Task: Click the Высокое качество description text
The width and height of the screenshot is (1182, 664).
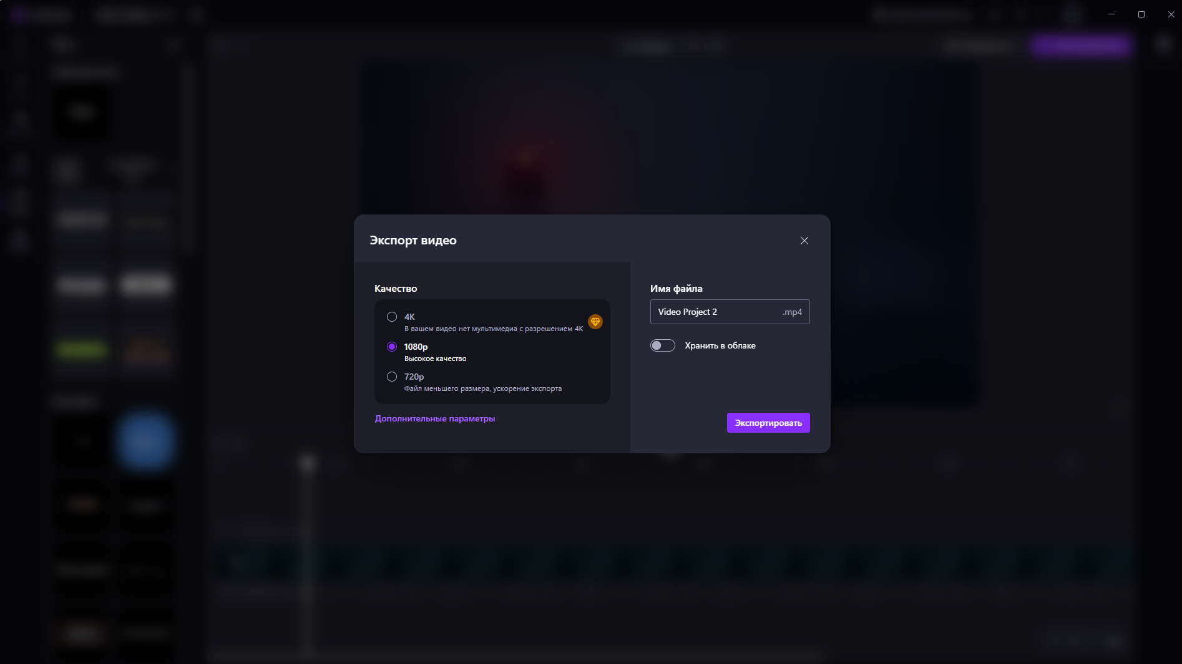Action: coord(436,358)
